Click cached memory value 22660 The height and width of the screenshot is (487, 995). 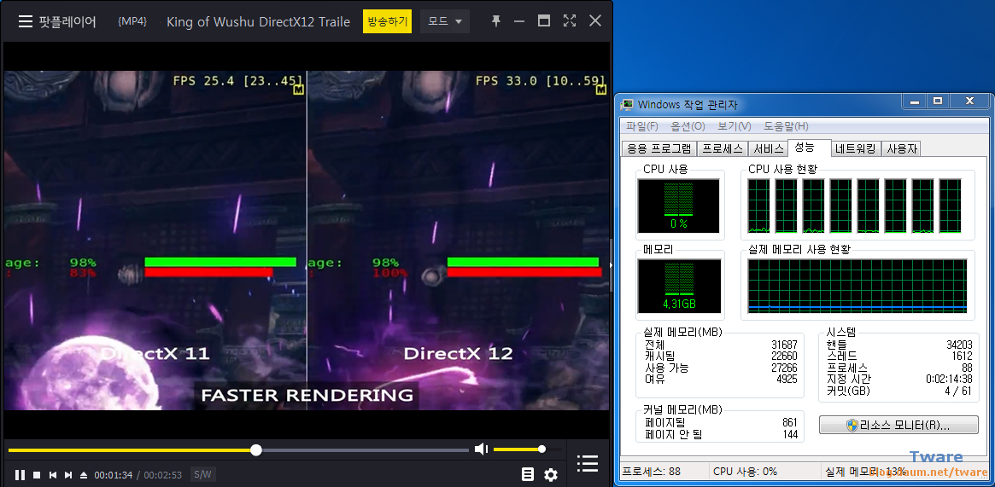pos(784,357)
